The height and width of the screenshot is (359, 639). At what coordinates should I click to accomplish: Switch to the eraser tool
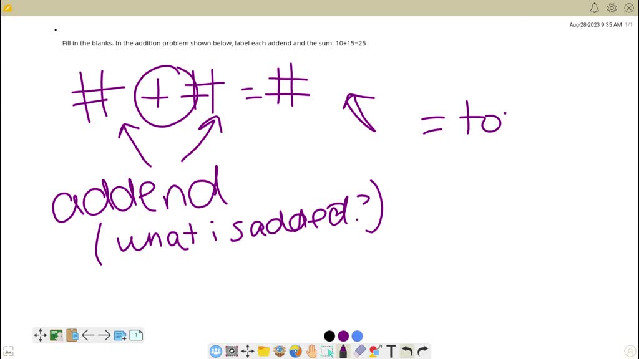(359, 351)
